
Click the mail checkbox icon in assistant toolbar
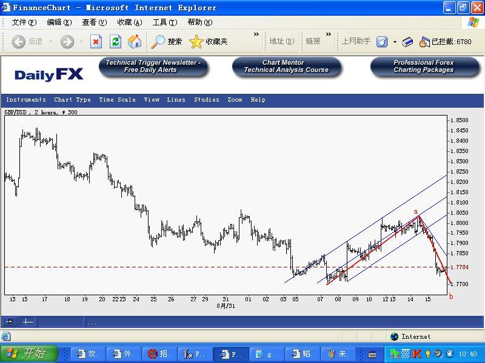point(382,42)
